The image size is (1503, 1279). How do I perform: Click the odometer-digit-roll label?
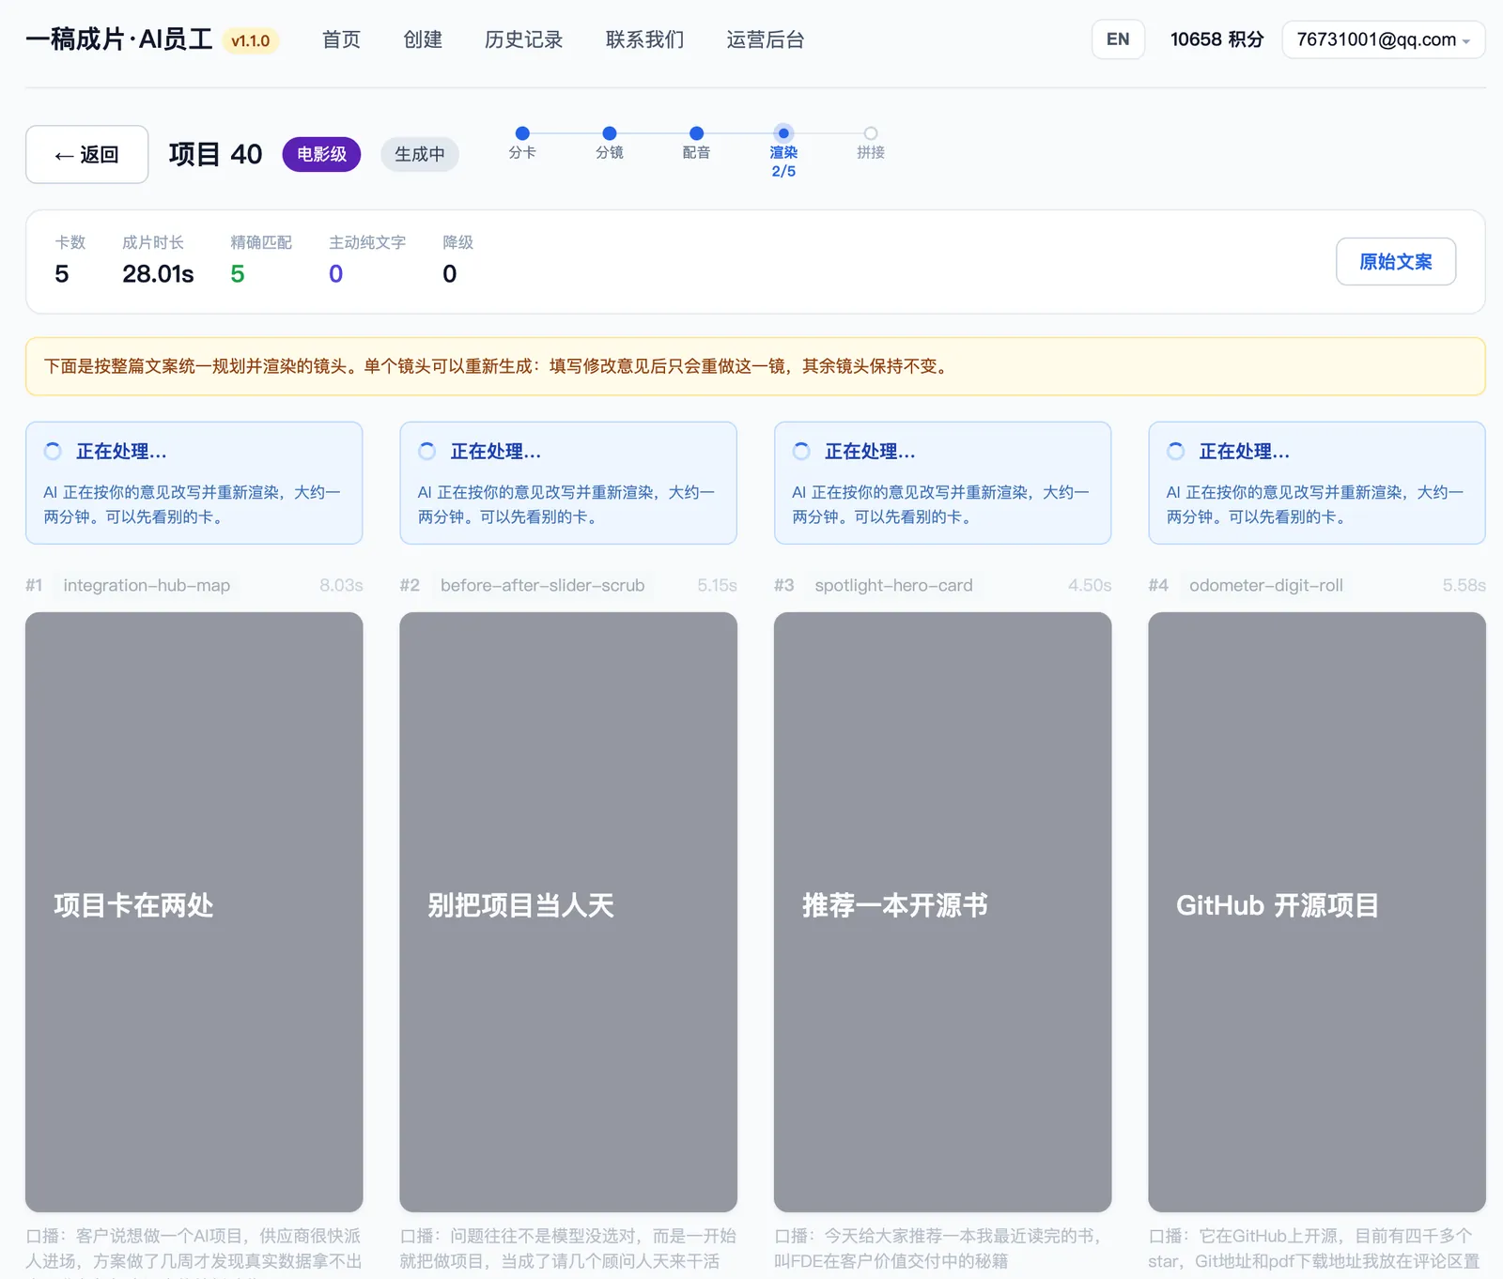pos(1266,585)
